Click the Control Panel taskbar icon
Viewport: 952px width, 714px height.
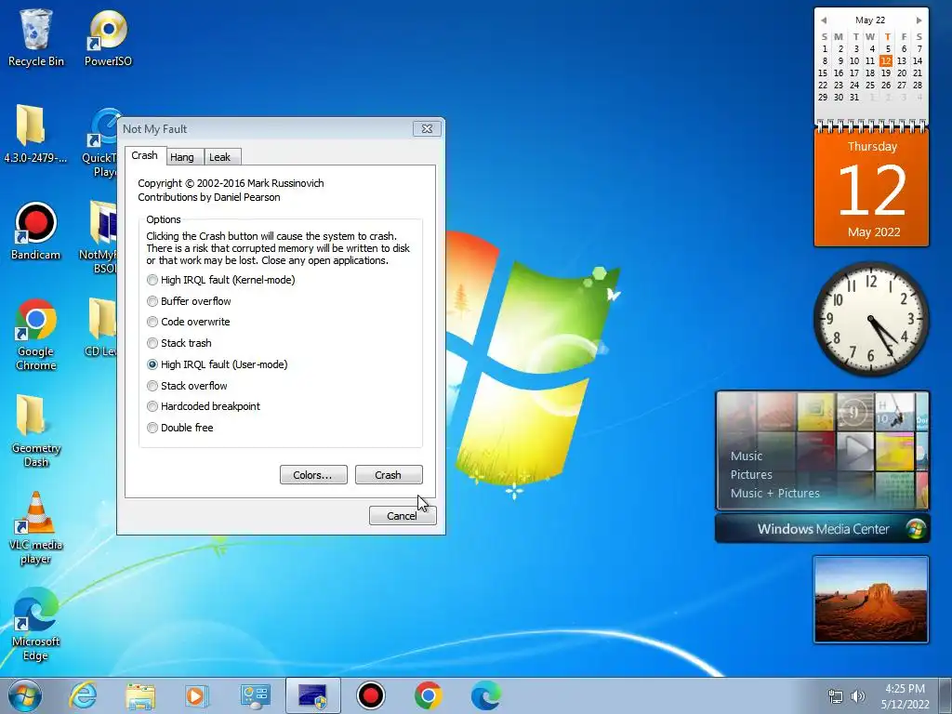pos(255,695)
